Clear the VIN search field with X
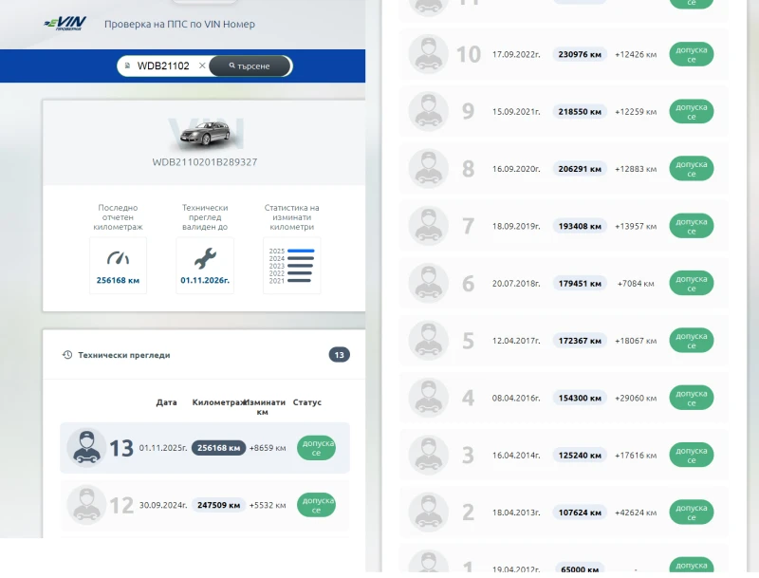Image resolution: width=759 pixels, height=578 pixels. tap(202, 65)
